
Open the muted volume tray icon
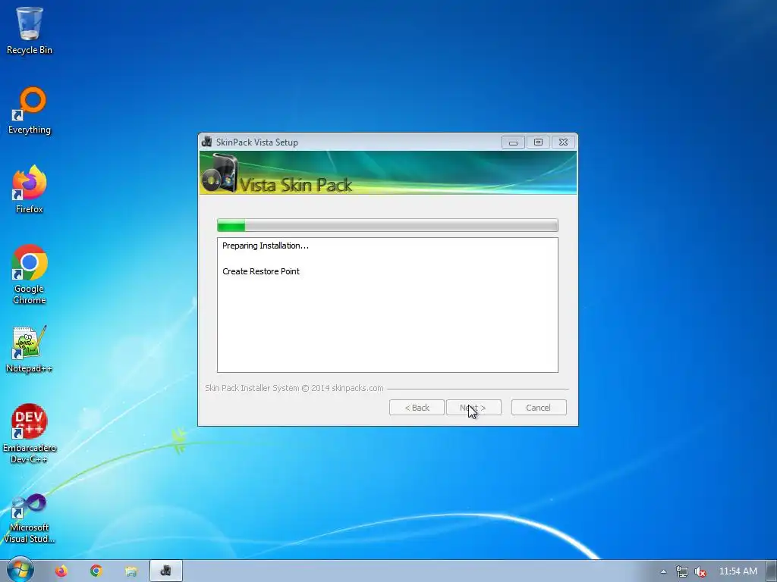pos(700,571)
